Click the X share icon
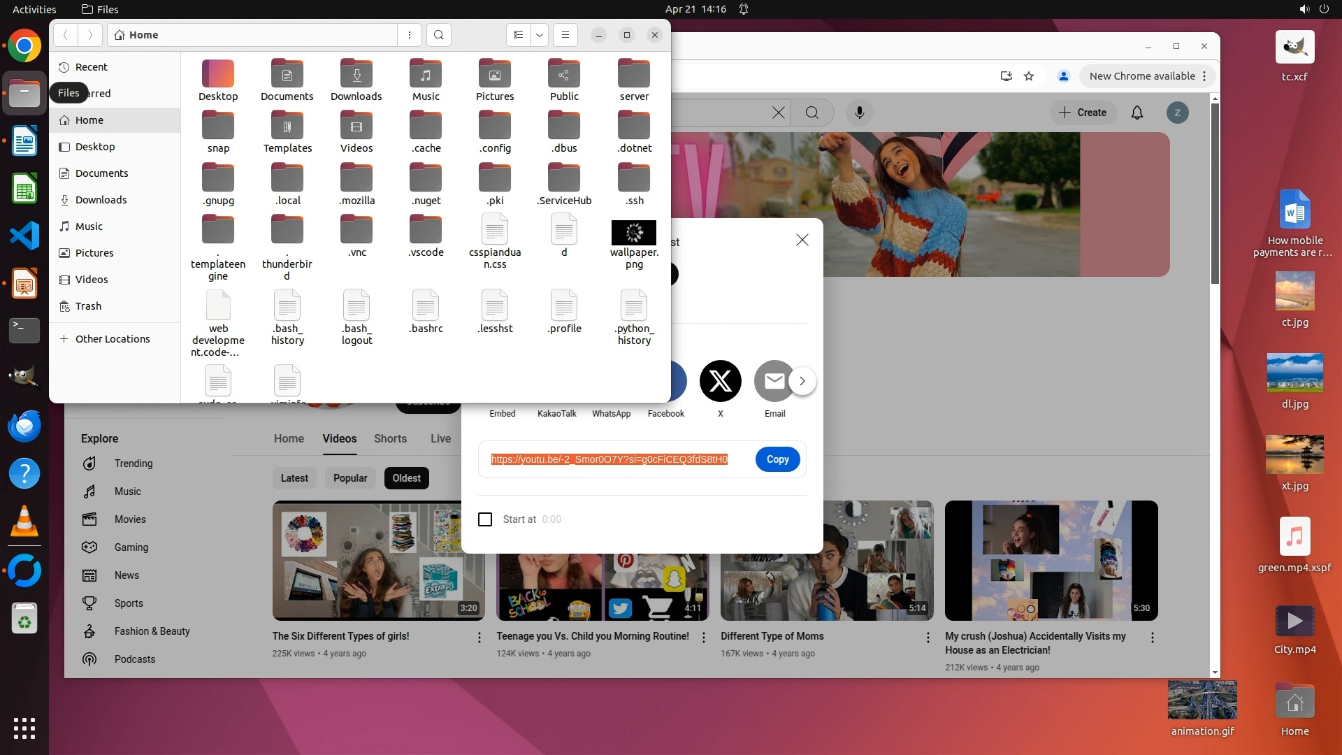 click(x=720, y=381)
